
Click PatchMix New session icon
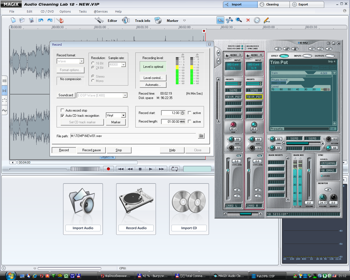tap(278, 49)
